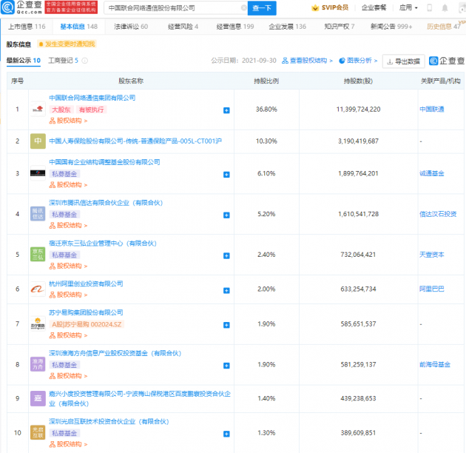Click the 持股比例 column header
Viewport: 466px width, 453px height.
tap(266, 81)
